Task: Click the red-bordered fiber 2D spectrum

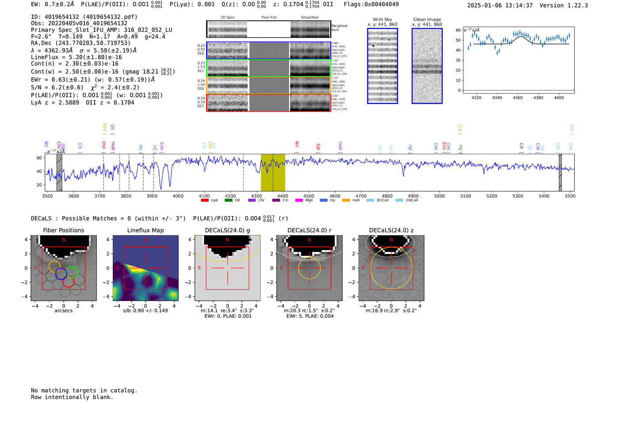Action: click(x=228, y=103)
